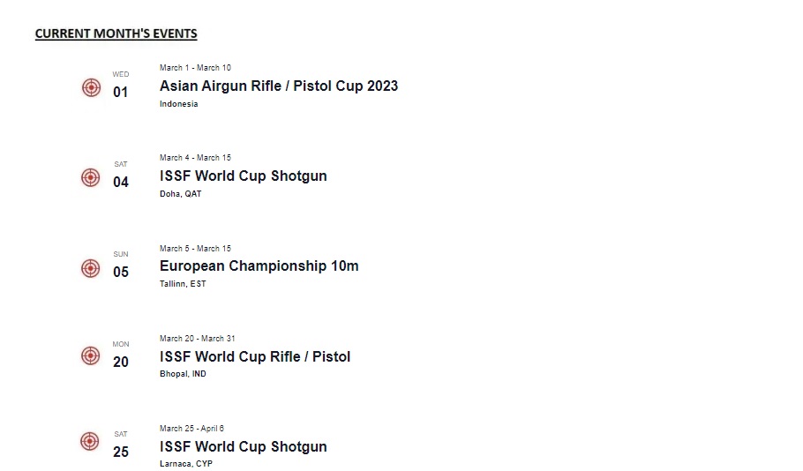This screenshot has width=803, height=471.
Task: Click target icon beside Asian Airgun Cup
Action: [x=91, y=87]
